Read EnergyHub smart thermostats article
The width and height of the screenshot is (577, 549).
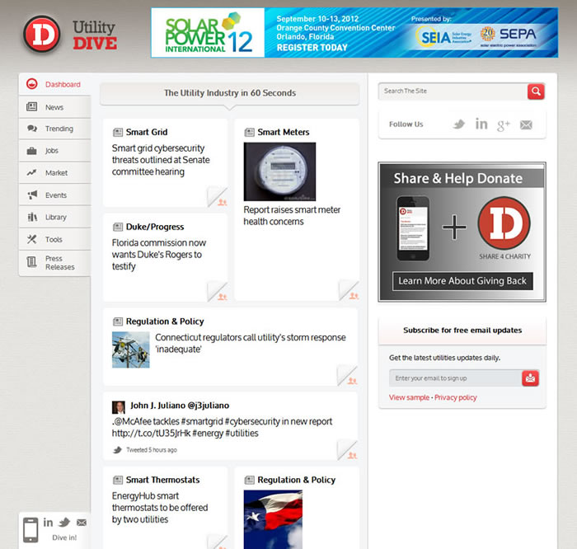point(160,508)
